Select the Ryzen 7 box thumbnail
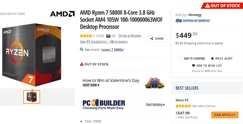 pyautogui.click(x=32, y=97)
